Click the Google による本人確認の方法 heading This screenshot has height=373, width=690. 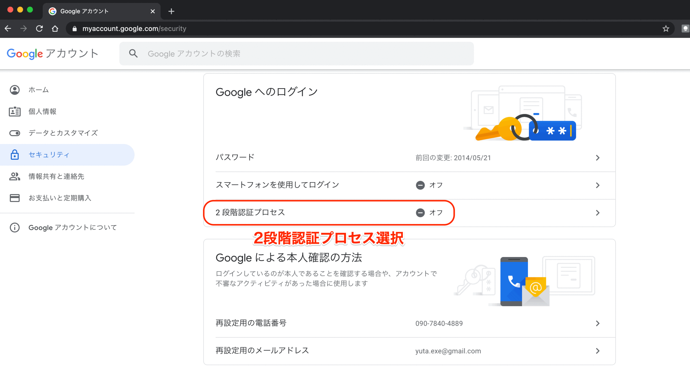(289, 258)
